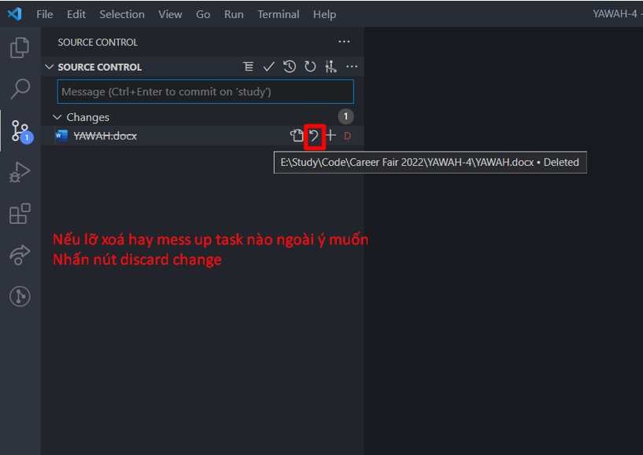
Task: Open the Selection menu
Action: (122, 14)
